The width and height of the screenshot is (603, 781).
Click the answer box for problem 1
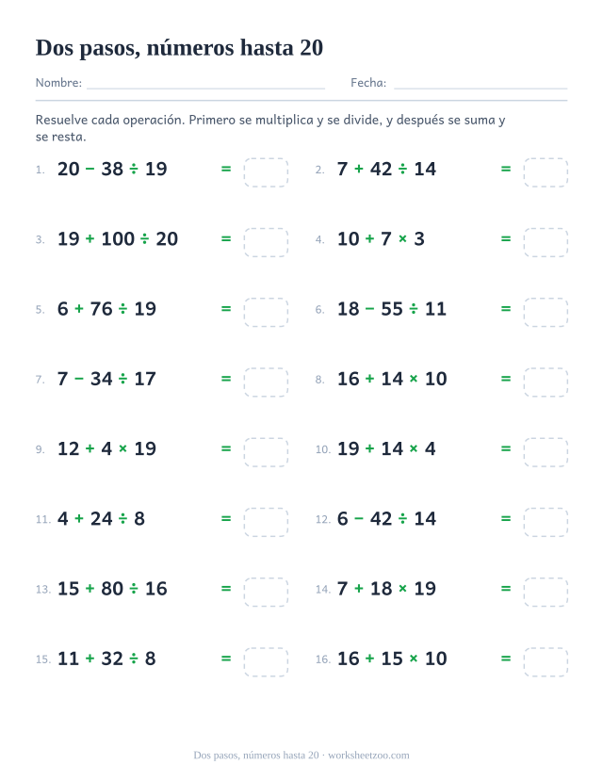tap(266, 172)
